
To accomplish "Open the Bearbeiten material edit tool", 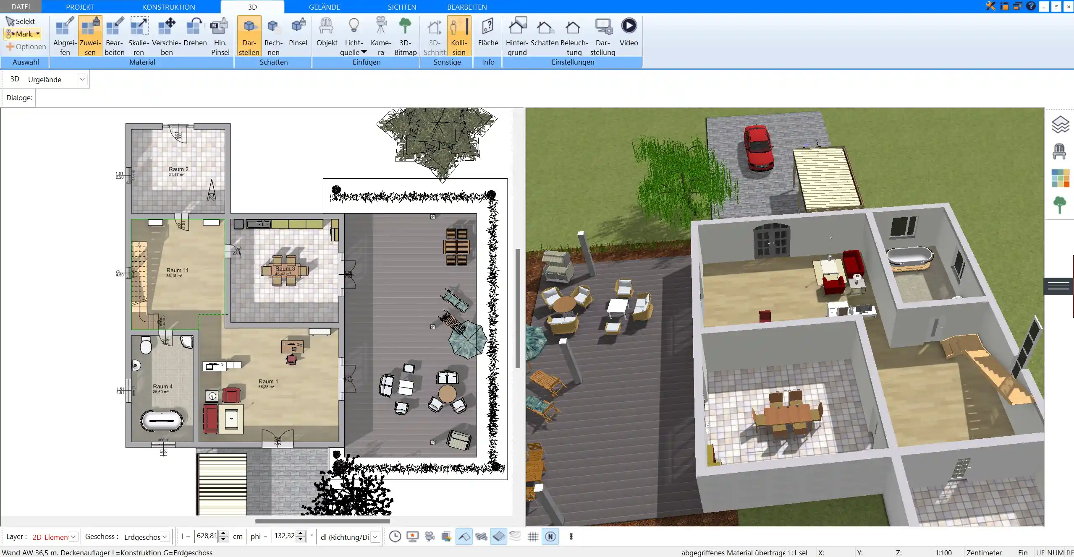I will click(114, 36).
